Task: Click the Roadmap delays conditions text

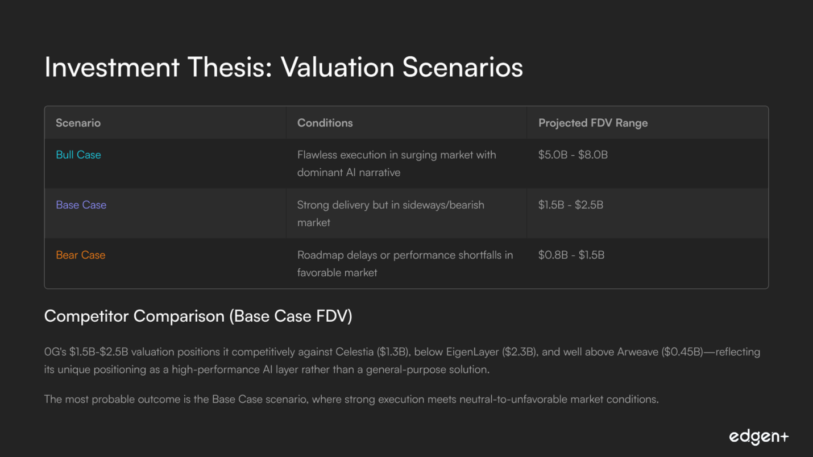Action: point(405,264)
